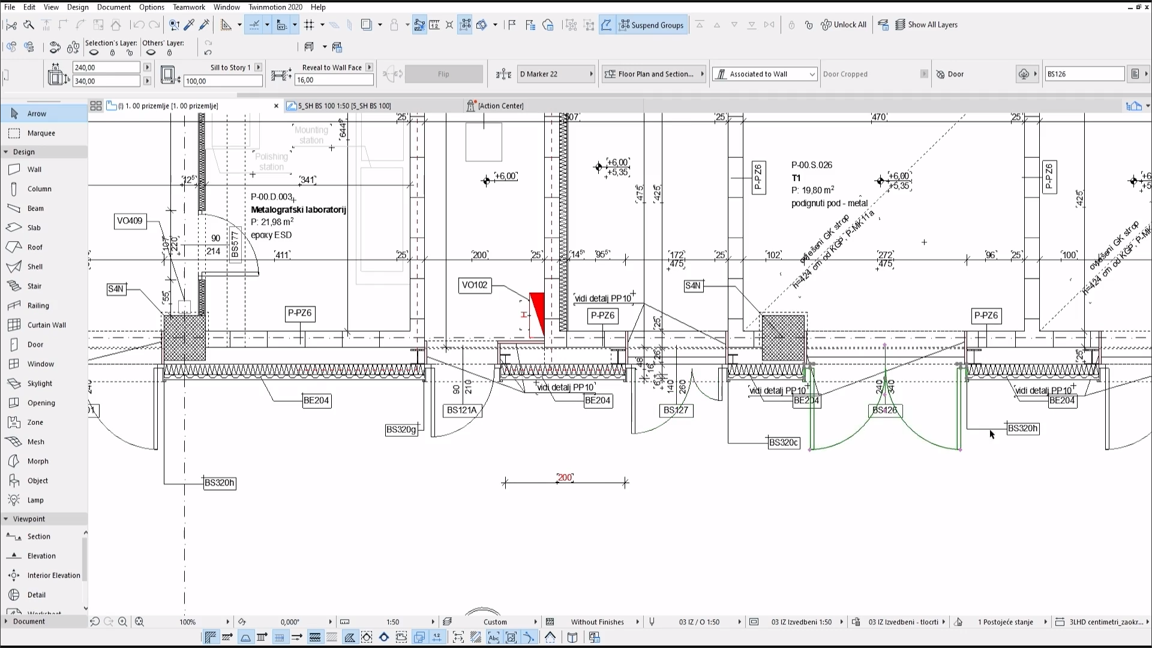This screenshot has width=1152, height=648.
Task: Click the Zoom In icon in status bar
Action: coord(122,622)
